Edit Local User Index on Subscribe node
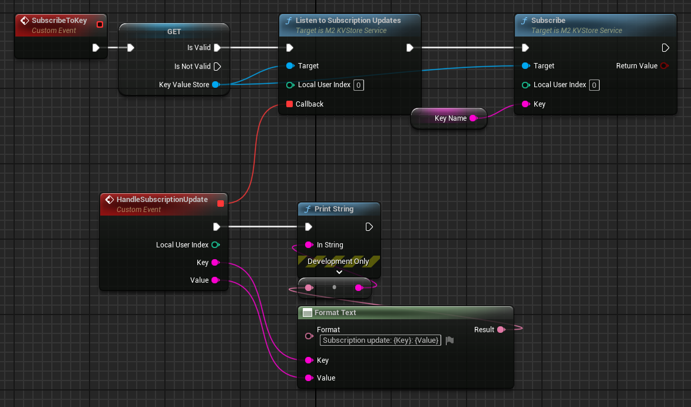The image size is (691, 407). [x=594, y=85]
